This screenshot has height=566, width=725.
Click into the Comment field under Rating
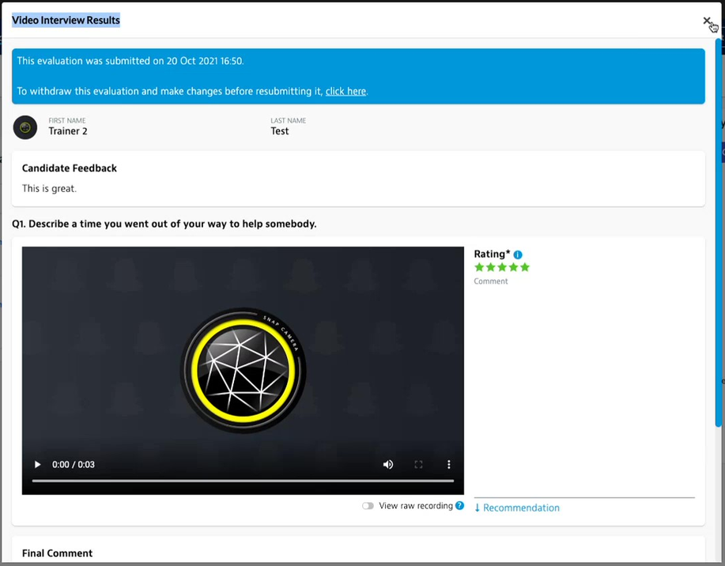tap(584, 388)
